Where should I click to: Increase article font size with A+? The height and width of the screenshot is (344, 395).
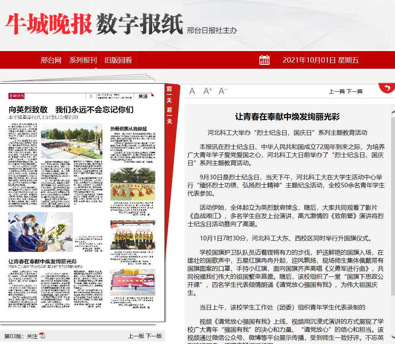tap(207, 91)
